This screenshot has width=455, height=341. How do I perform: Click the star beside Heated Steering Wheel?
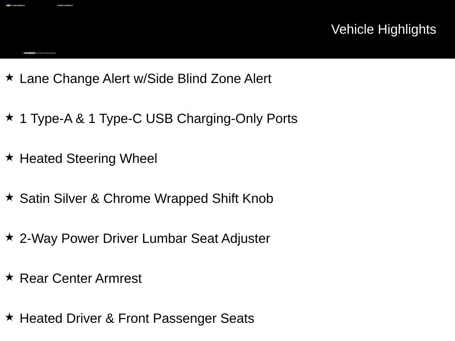tap(9, 158)
